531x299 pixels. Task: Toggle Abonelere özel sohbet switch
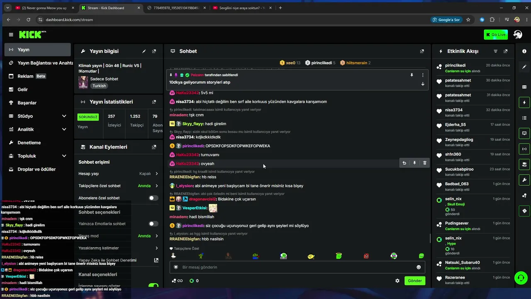(x=153, y=198)
